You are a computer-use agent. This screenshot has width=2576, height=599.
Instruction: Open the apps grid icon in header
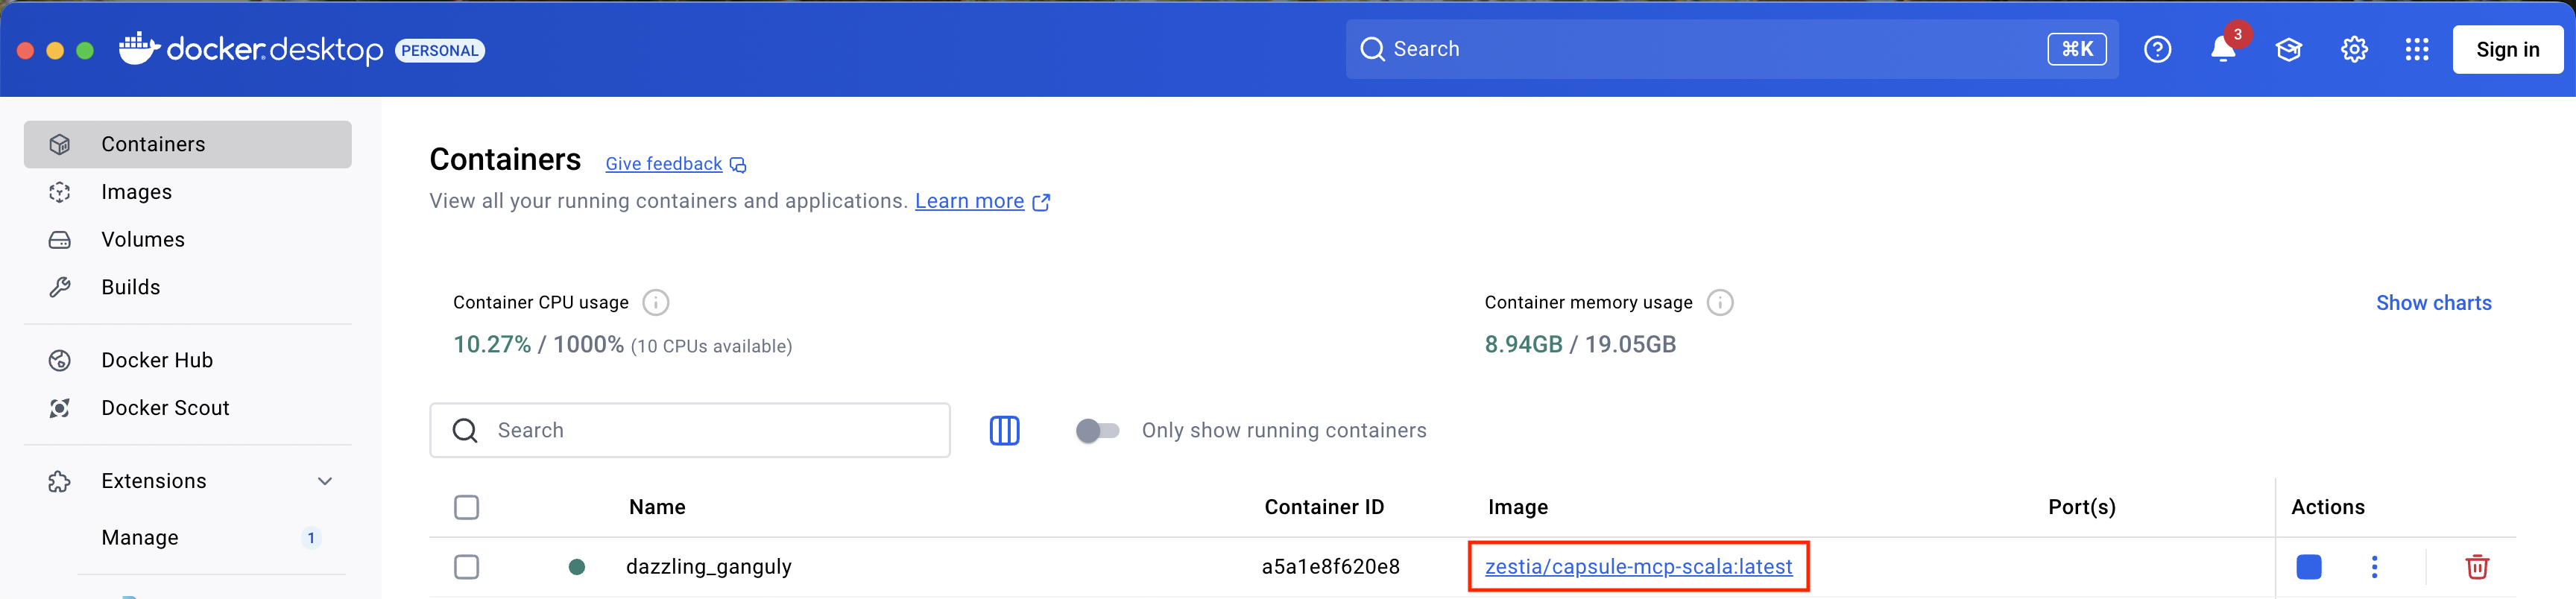(x=2416, y=50)
